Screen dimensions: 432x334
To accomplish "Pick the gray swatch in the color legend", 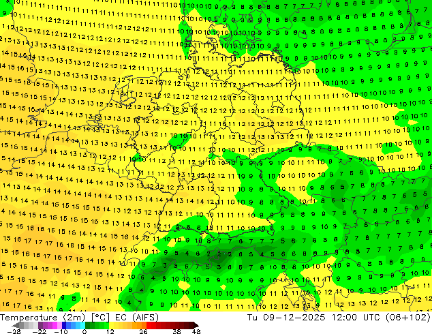I will 22,325.
